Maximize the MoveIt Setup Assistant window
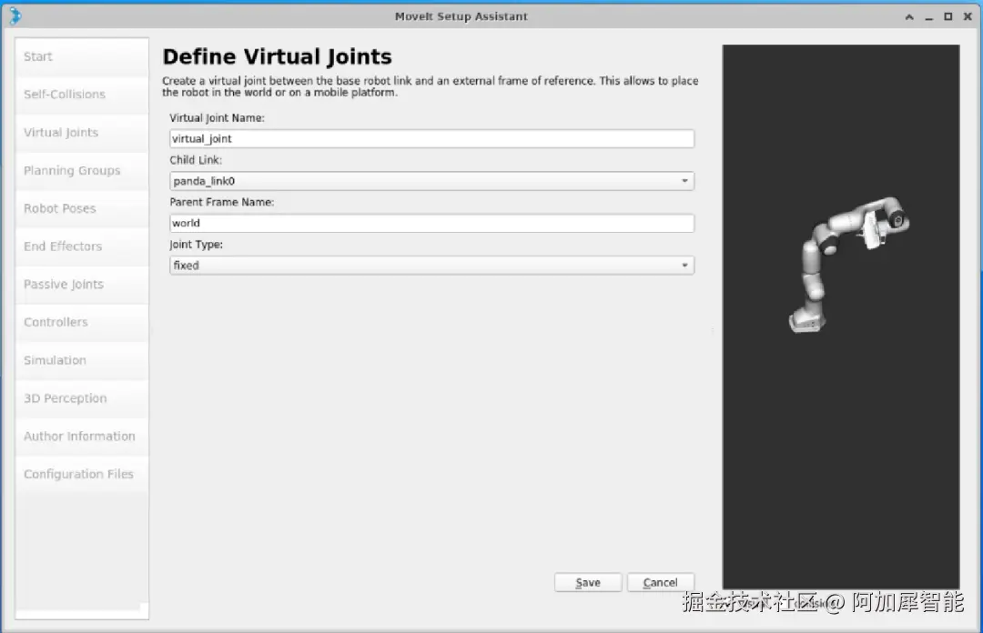Image resolution: width=983 pixels, height=633 pixels. [x=948, y=17]
